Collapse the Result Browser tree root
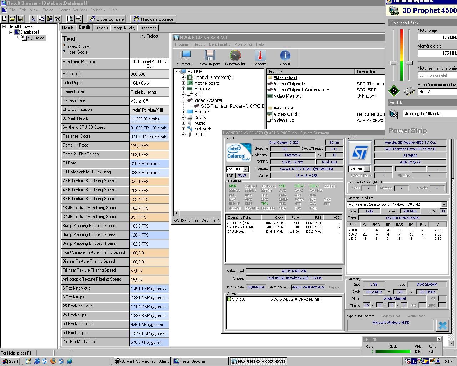The image size is (457, 366). click(4, 26)
